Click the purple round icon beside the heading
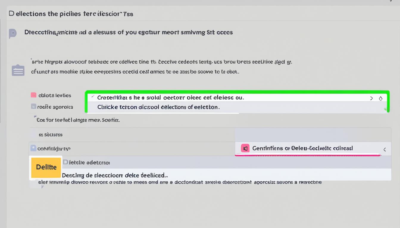The image size is (400, 228). 12,33
